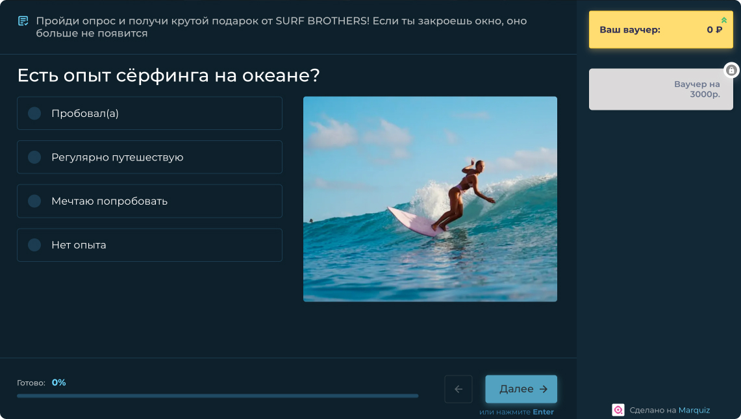Image resolution: width=741 pixels, height=419 pixels.
Task: Click the yellow Ваш ваучер panel
Action: [x=660, y=29]
